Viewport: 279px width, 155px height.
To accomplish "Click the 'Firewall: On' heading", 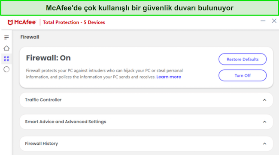I will click(49, 58).
